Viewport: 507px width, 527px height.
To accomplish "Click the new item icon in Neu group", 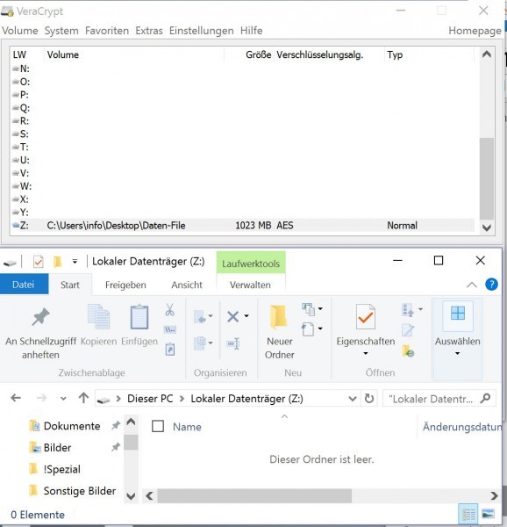I will pos(309,309).
